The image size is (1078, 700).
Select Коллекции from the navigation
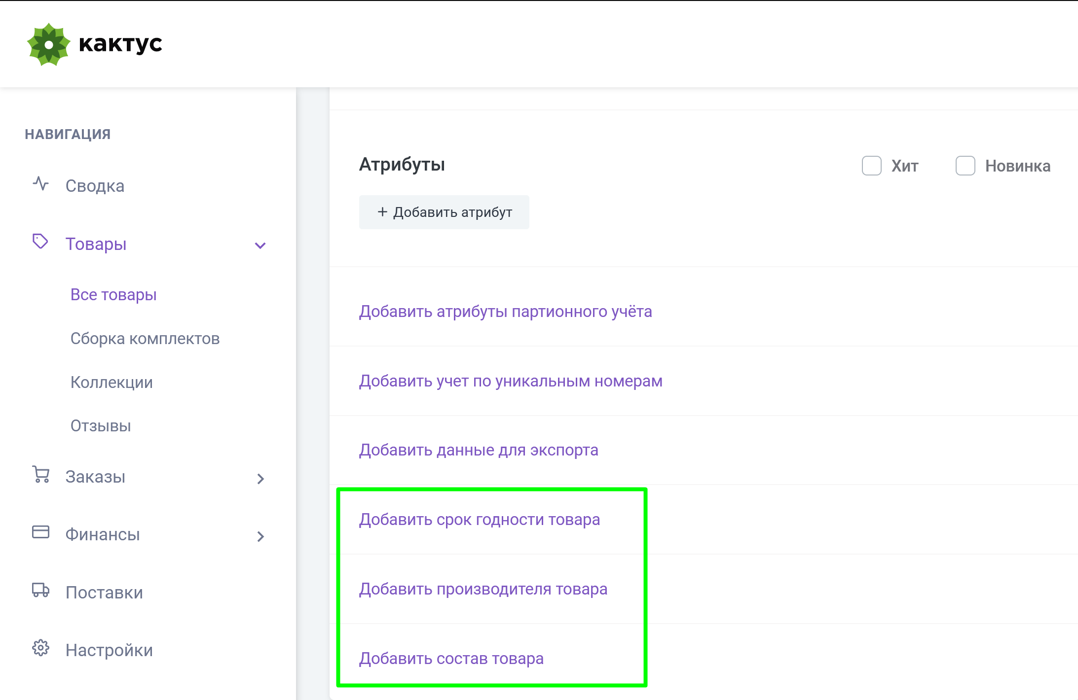112,383
